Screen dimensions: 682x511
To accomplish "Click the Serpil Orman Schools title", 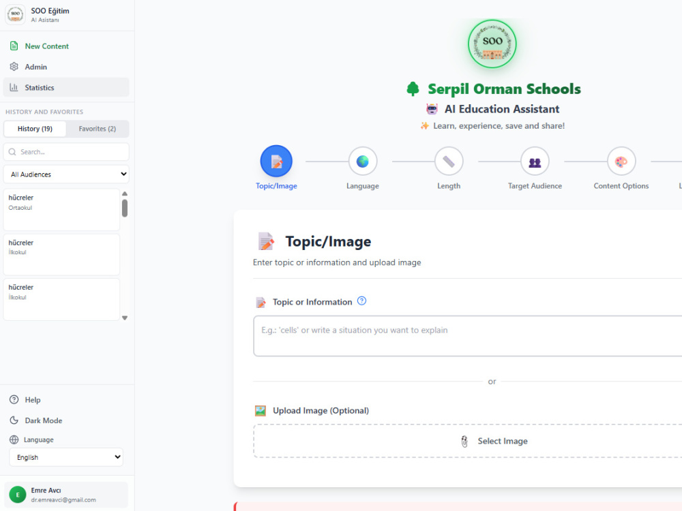I will tap(504, 89).
